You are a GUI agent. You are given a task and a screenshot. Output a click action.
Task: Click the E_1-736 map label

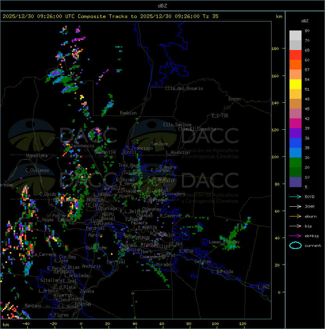[x=220, y=116]
